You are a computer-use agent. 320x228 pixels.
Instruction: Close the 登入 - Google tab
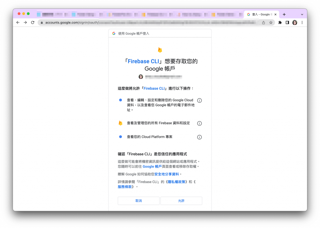pyautogui.click(x=276, y=14)
